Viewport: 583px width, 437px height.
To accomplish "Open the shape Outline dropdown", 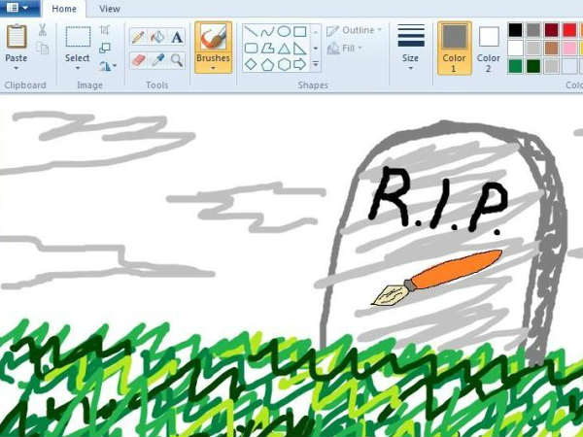I will [354, 30].
